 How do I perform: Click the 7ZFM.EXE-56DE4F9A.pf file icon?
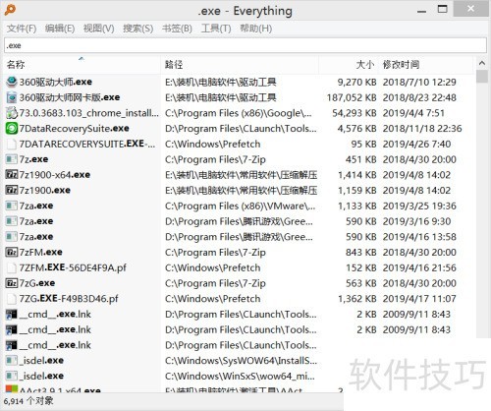tap(12, 267)
